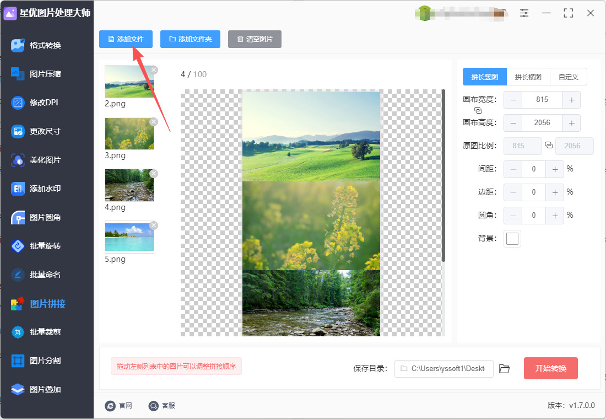
Task: Decrease 边距 margin with minus button
Action: (513, 192)
